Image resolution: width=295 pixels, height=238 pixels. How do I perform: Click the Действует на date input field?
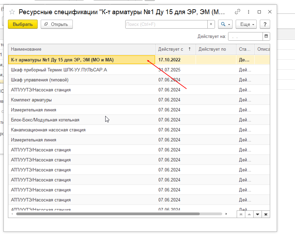tap(245, 36)
